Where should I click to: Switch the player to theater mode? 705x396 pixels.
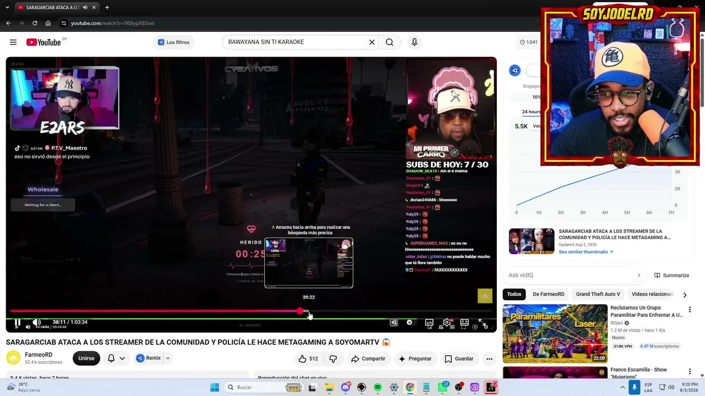pyautogui.click(x=464, y=322)
